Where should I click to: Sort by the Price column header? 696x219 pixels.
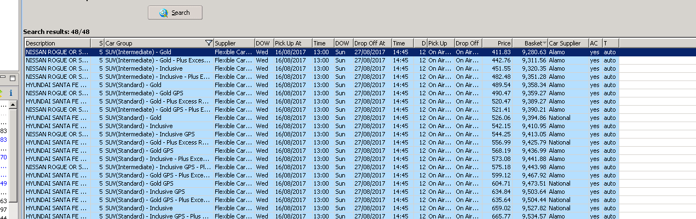click(x=497, y=43)
